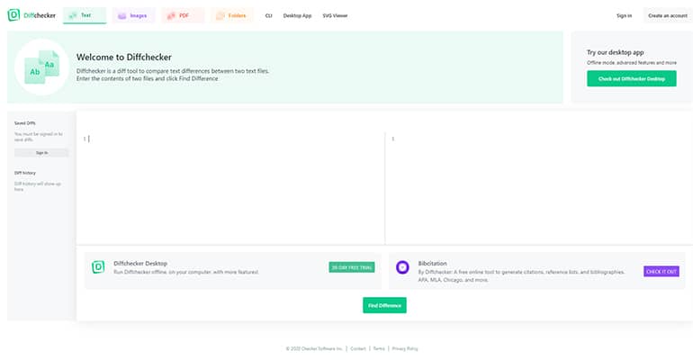The width and height of the screenshot is (693, 360).
Task: Click the PDF tab icon
Action: (171, 16)
